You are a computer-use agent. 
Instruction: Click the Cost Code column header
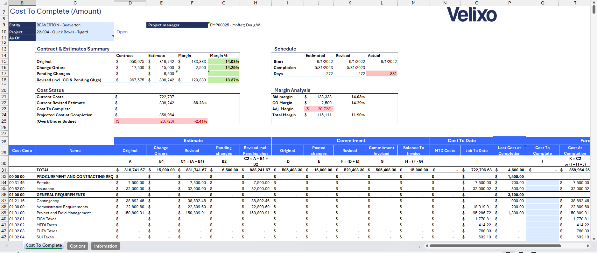22,150
